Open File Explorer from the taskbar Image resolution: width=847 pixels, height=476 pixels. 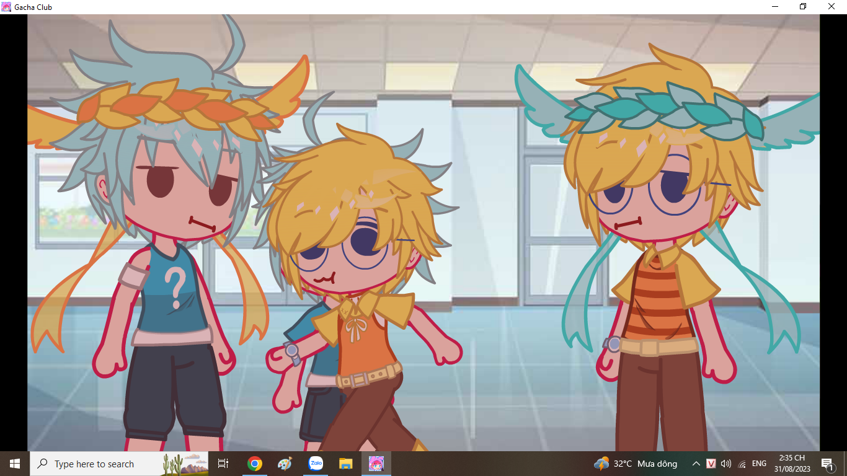[345, 464]
